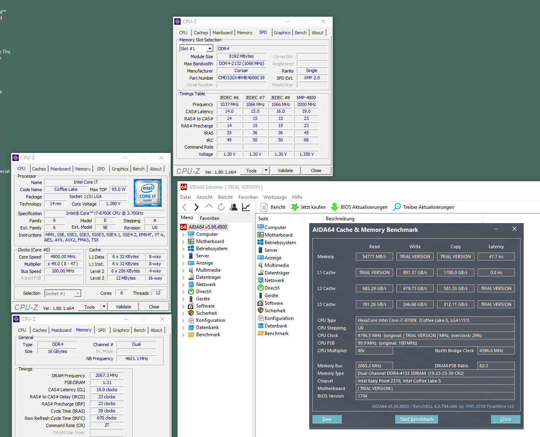Open Datei menu in AIDA64
Viewport: 540px width, 437px height.
(x=185, y=197)
